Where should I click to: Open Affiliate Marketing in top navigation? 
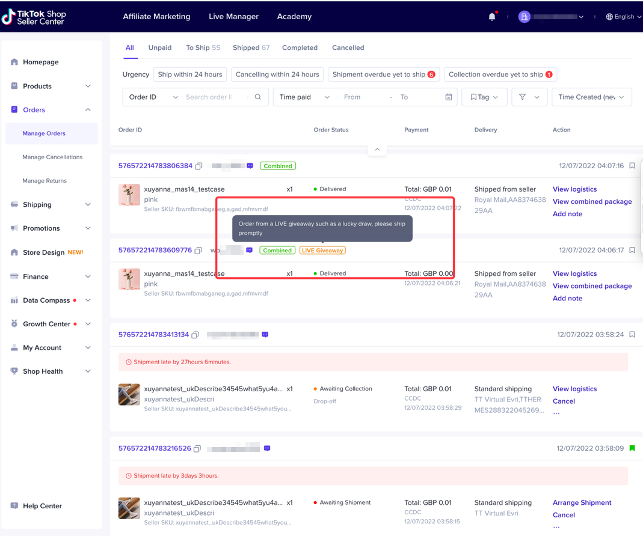(x=156, y=17)
